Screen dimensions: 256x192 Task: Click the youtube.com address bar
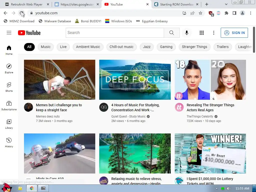coord(104,13)
